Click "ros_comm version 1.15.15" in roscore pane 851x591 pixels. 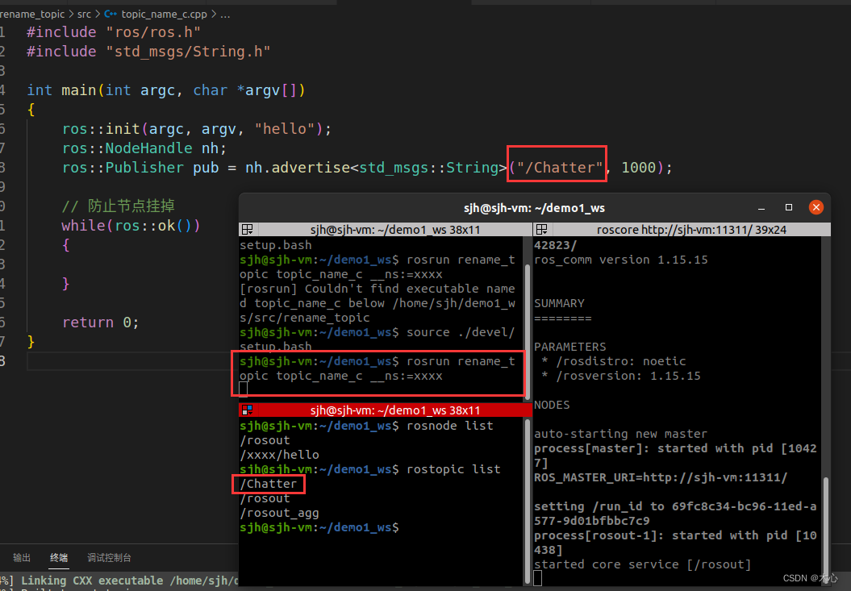621,260
